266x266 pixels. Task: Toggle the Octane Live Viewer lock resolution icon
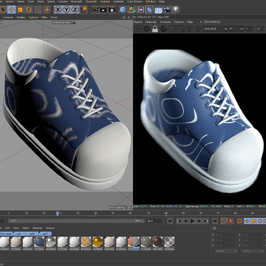155,29
